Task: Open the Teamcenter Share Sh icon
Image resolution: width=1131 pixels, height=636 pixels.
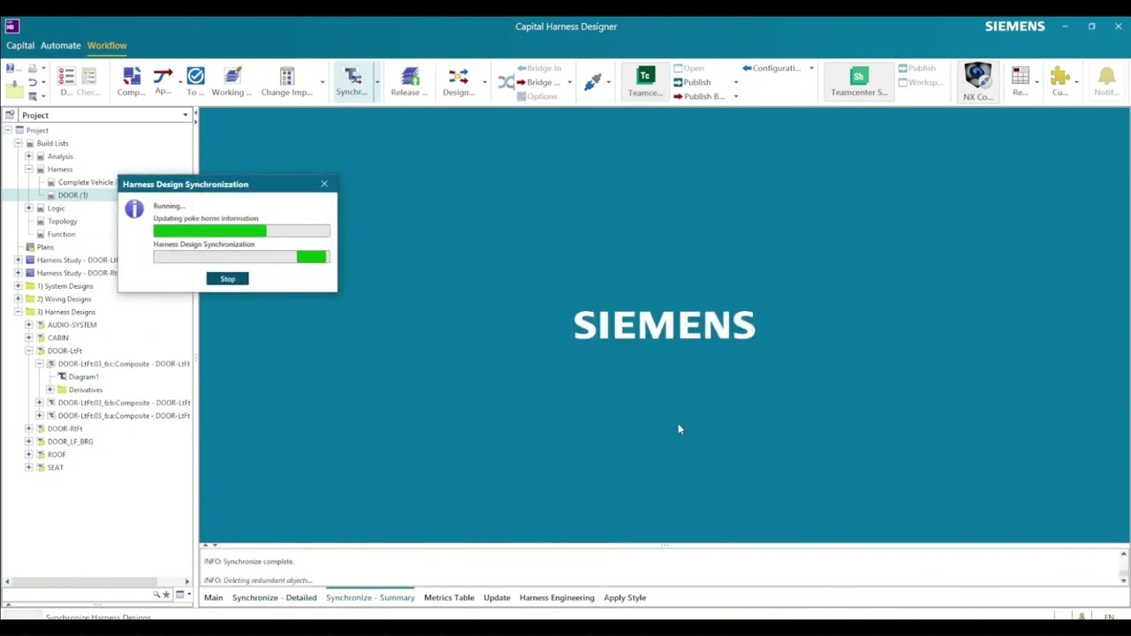Action: [x=858, y=76]
